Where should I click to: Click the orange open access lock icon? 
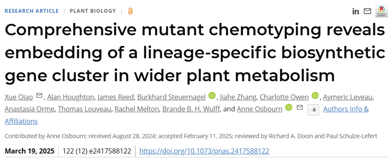130,11
